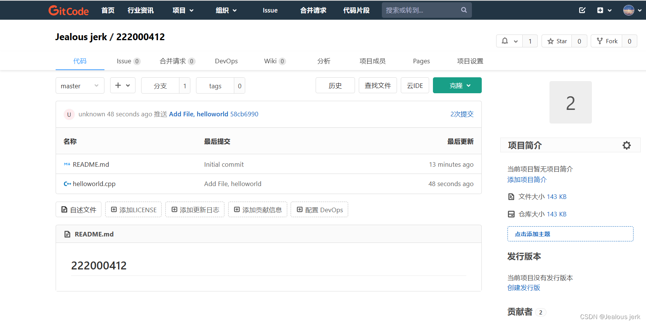Viewport: 646px width, 324px height.
Task: Click the committer avatar U
Action: coord(69,114)
